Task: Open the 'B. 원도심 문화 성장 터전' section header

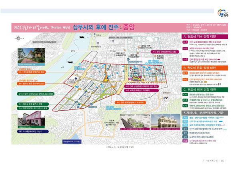Action: [x=206, y=68]
